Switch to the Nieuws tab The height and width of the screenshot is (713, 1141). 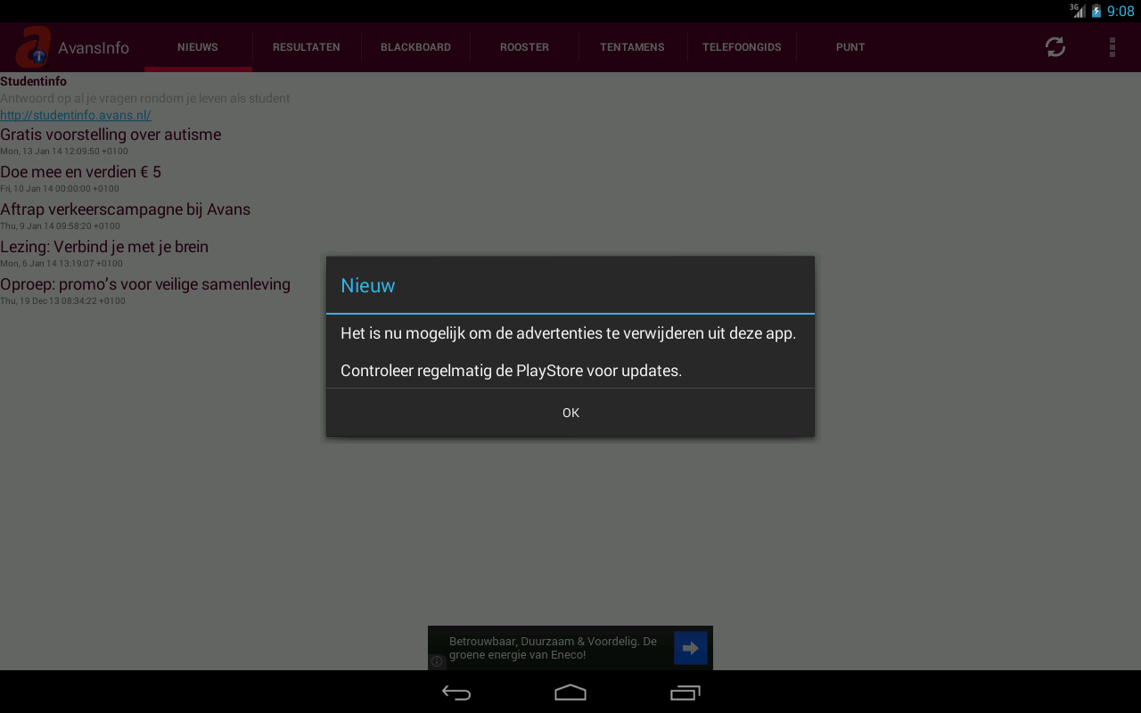coord(198,47)
